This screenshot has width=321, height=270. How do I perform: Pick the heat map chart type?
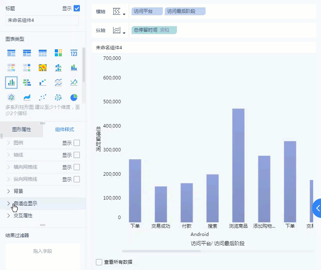[x=43, y=68]
